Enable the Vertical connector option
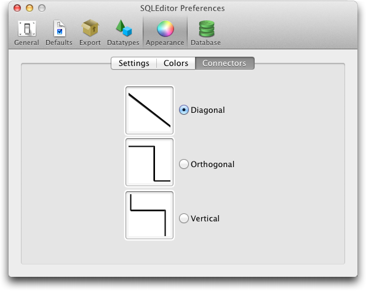Viewport: 366px width, 291px height. coord(184,218)
